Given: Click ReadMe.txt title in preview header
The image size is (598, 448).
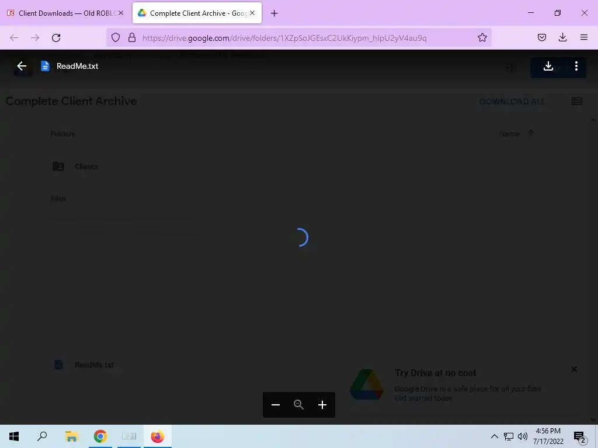Looking at the screenshot, I should click(78, 66).
